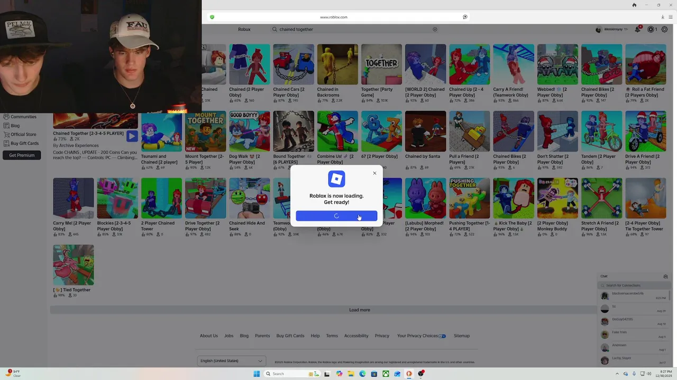Open File Explorer from the taskbar
The width and height of the screenshot is (677, 380).
click(x=351, y=374)
